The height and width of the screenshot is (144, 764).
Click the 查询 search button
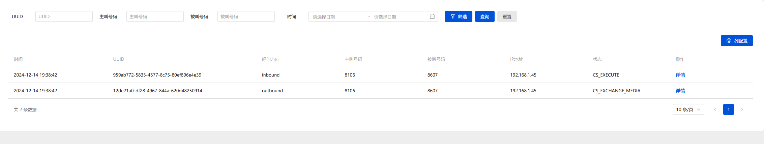484,16
